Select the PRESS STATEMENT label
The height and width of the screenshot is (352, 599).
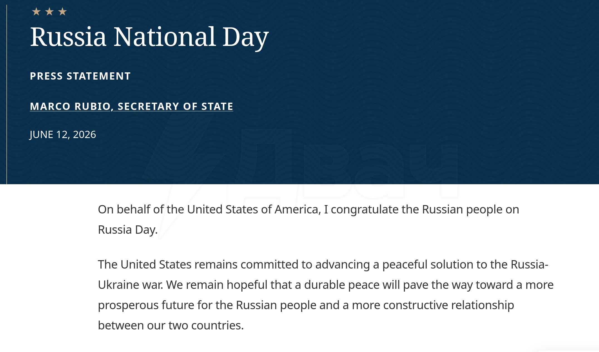click(80, 76)
